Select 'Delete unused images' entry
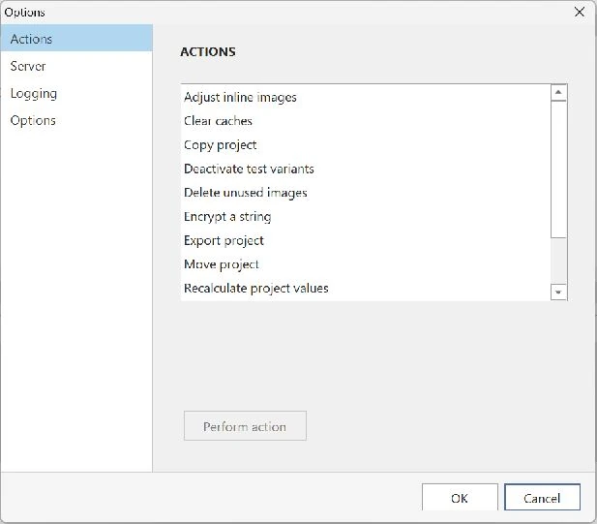The image size is (597, 524). [366, 193]
